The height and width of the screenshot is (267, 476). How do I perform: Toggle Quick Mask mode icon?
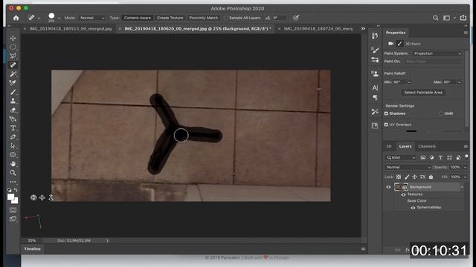coord(13,210)
